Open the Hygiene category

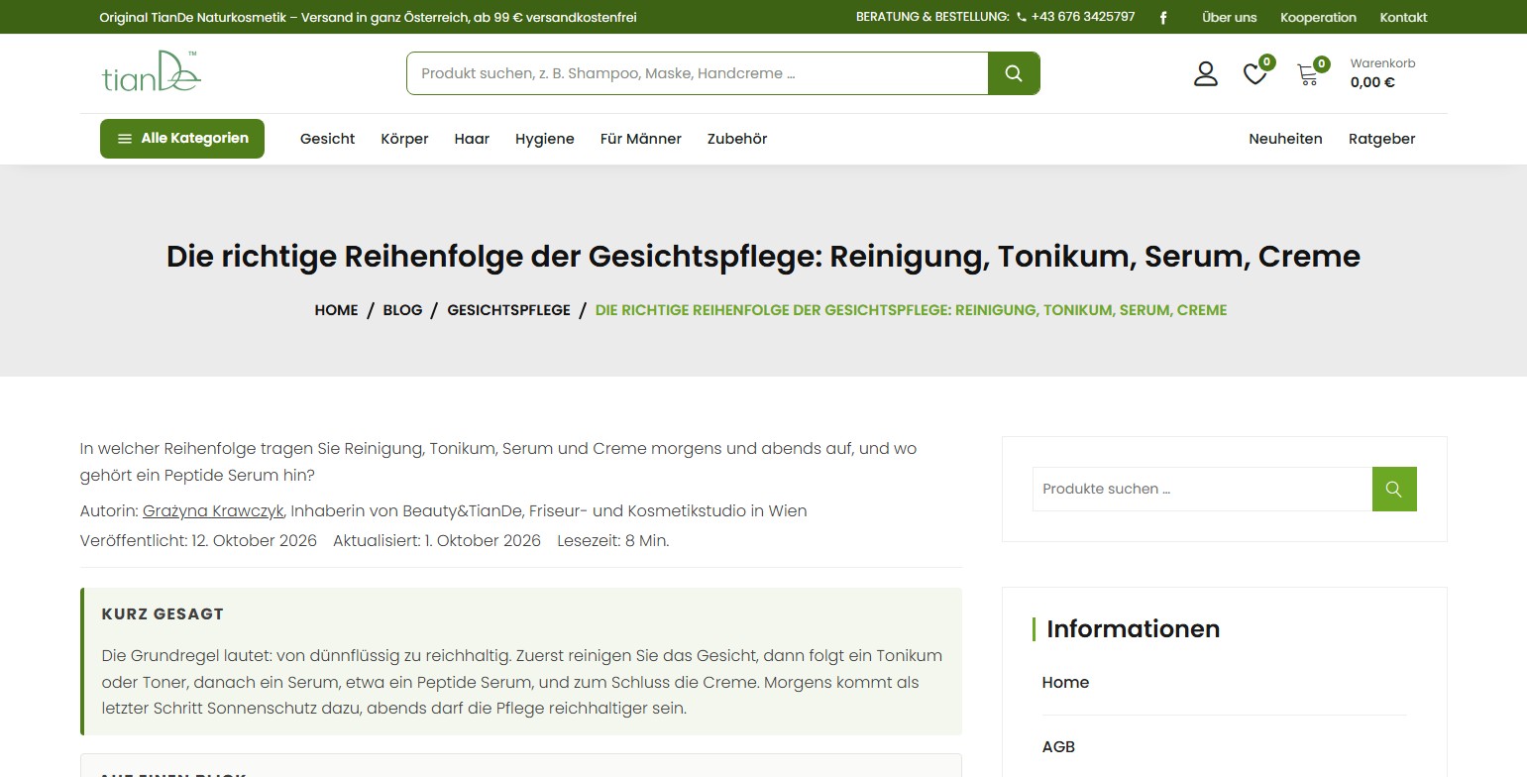coord(545,139)
